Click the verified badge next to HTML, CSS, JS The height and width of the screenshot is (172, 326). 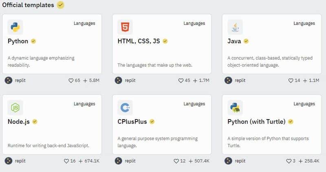(165, 41)
